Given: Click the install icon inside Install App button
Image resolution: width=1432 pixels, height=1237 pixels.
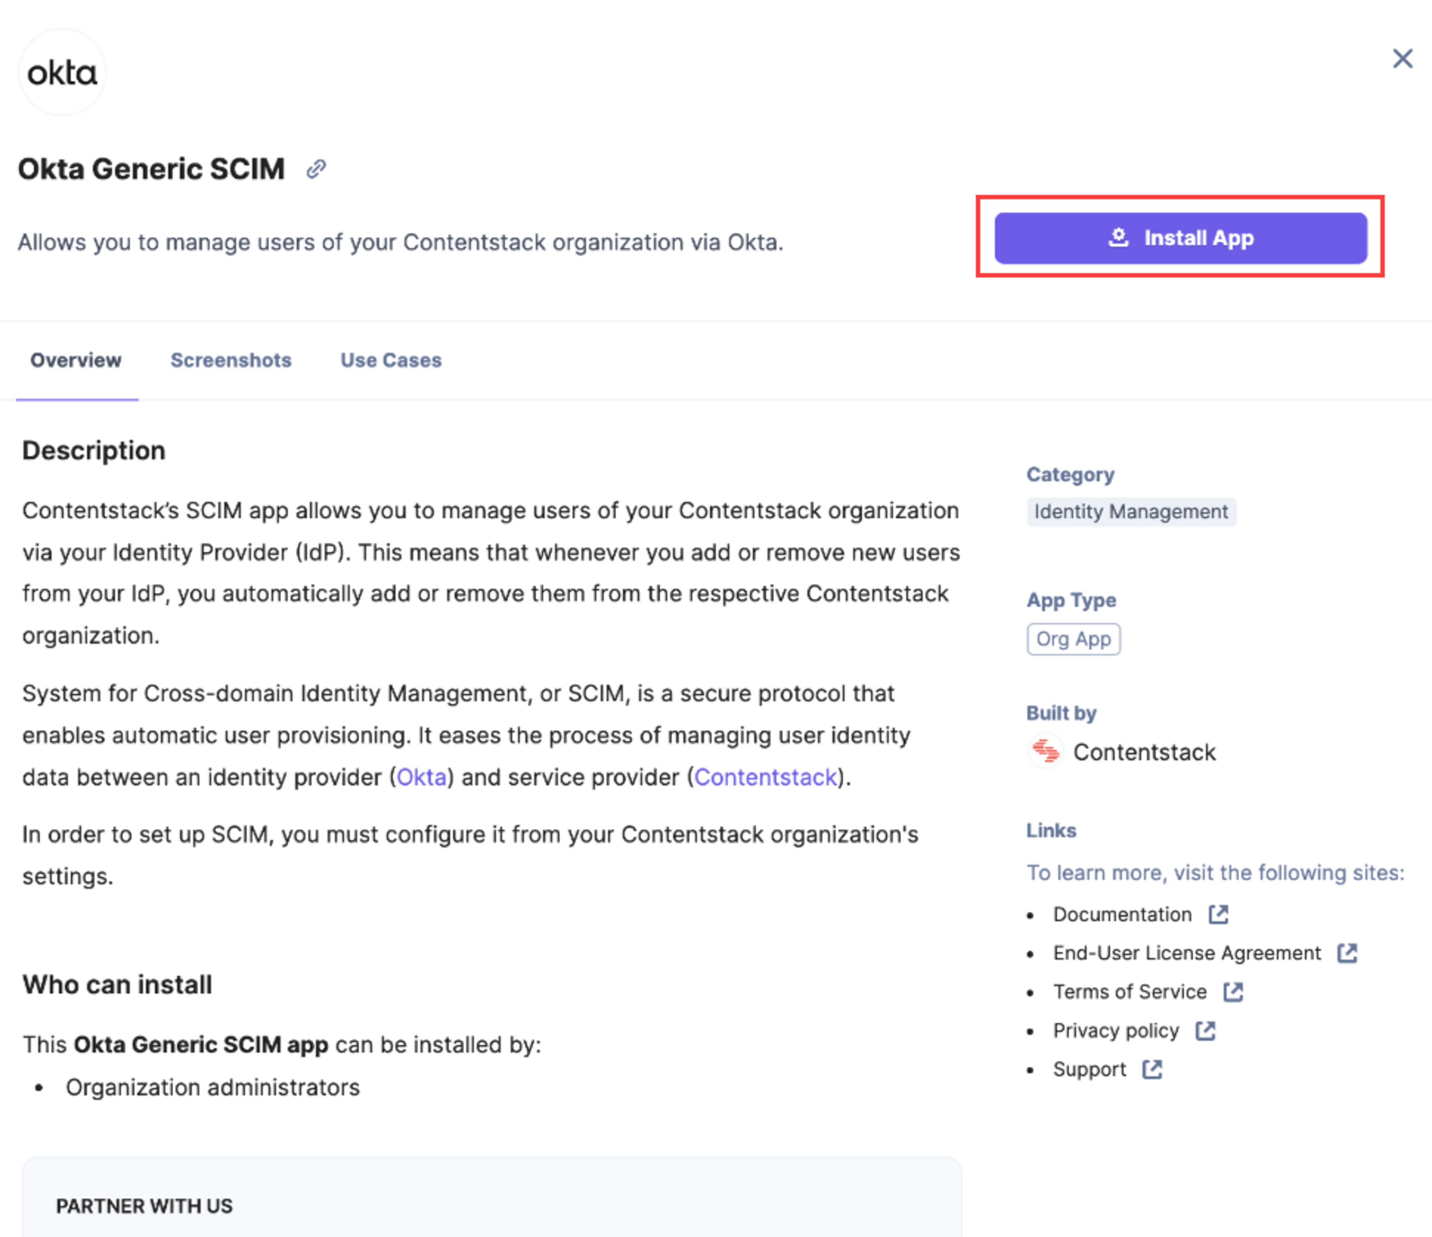Looking at the screenshot, I should click(x=1118, y=238).
